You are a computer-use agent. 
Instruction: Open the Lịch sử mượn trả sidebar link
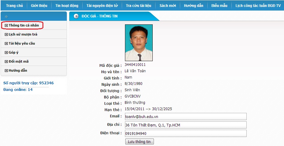[23, 34]
